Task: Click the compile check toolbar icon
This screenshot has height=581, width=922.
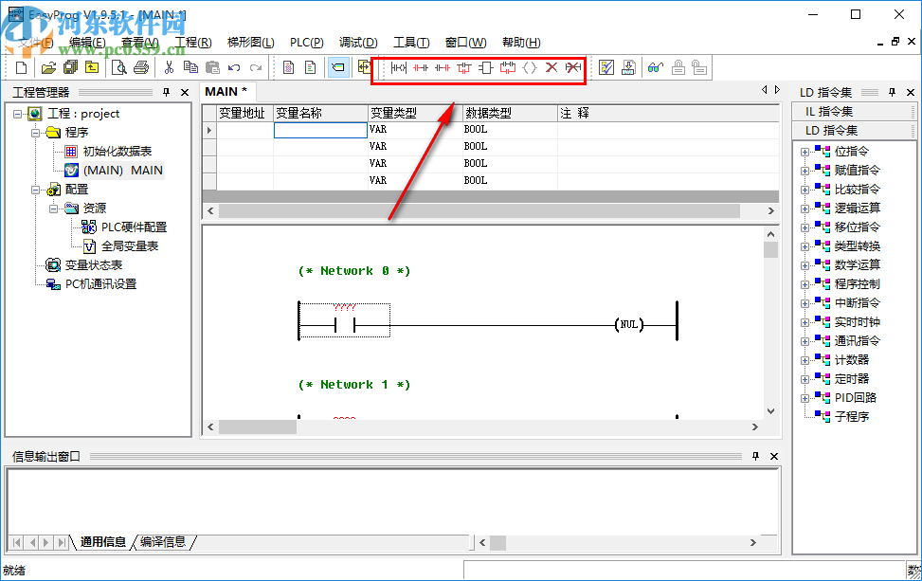Action: [x=606, y=68]
